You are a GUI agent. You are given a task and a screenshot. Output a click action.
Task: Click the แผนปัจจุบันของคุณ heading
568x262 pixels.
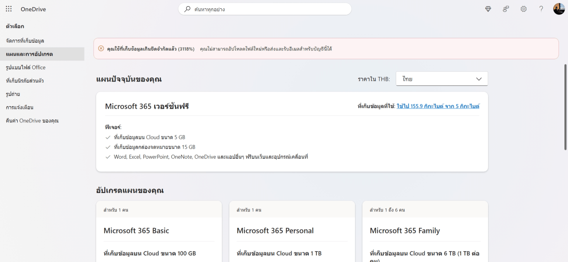[129, 79]
